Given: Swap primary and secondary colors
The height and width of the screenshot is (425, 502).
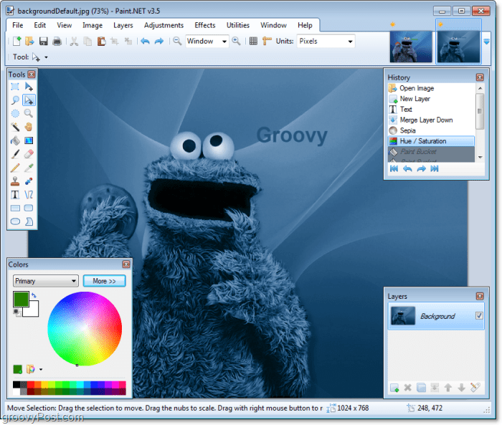Looking at the screenshot, I should (x=34, y=295).
